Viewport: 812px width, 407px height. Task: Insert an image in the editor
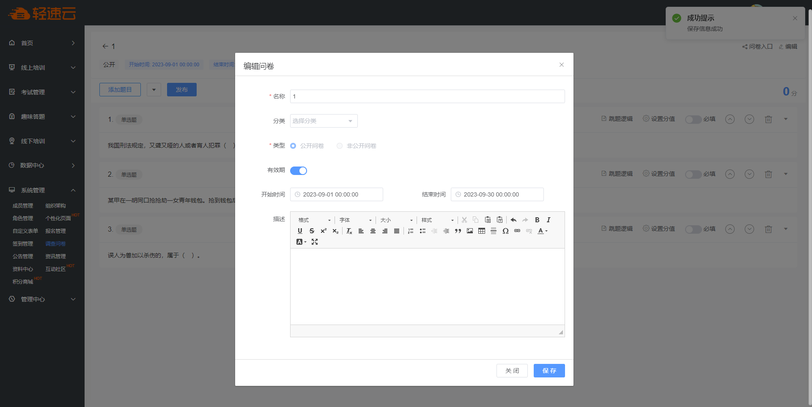470,231
